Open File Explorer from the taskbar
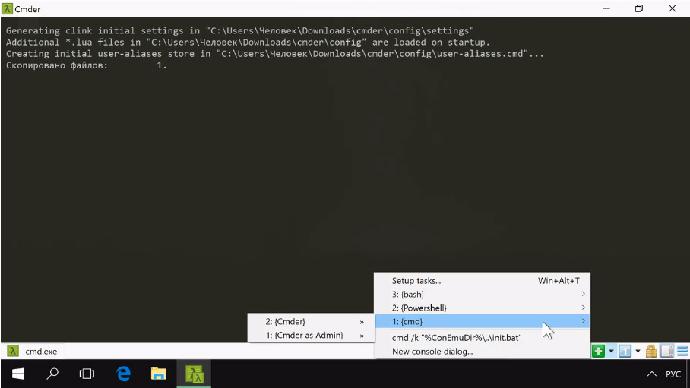This screenshot has height=388, width=690. 158,374
